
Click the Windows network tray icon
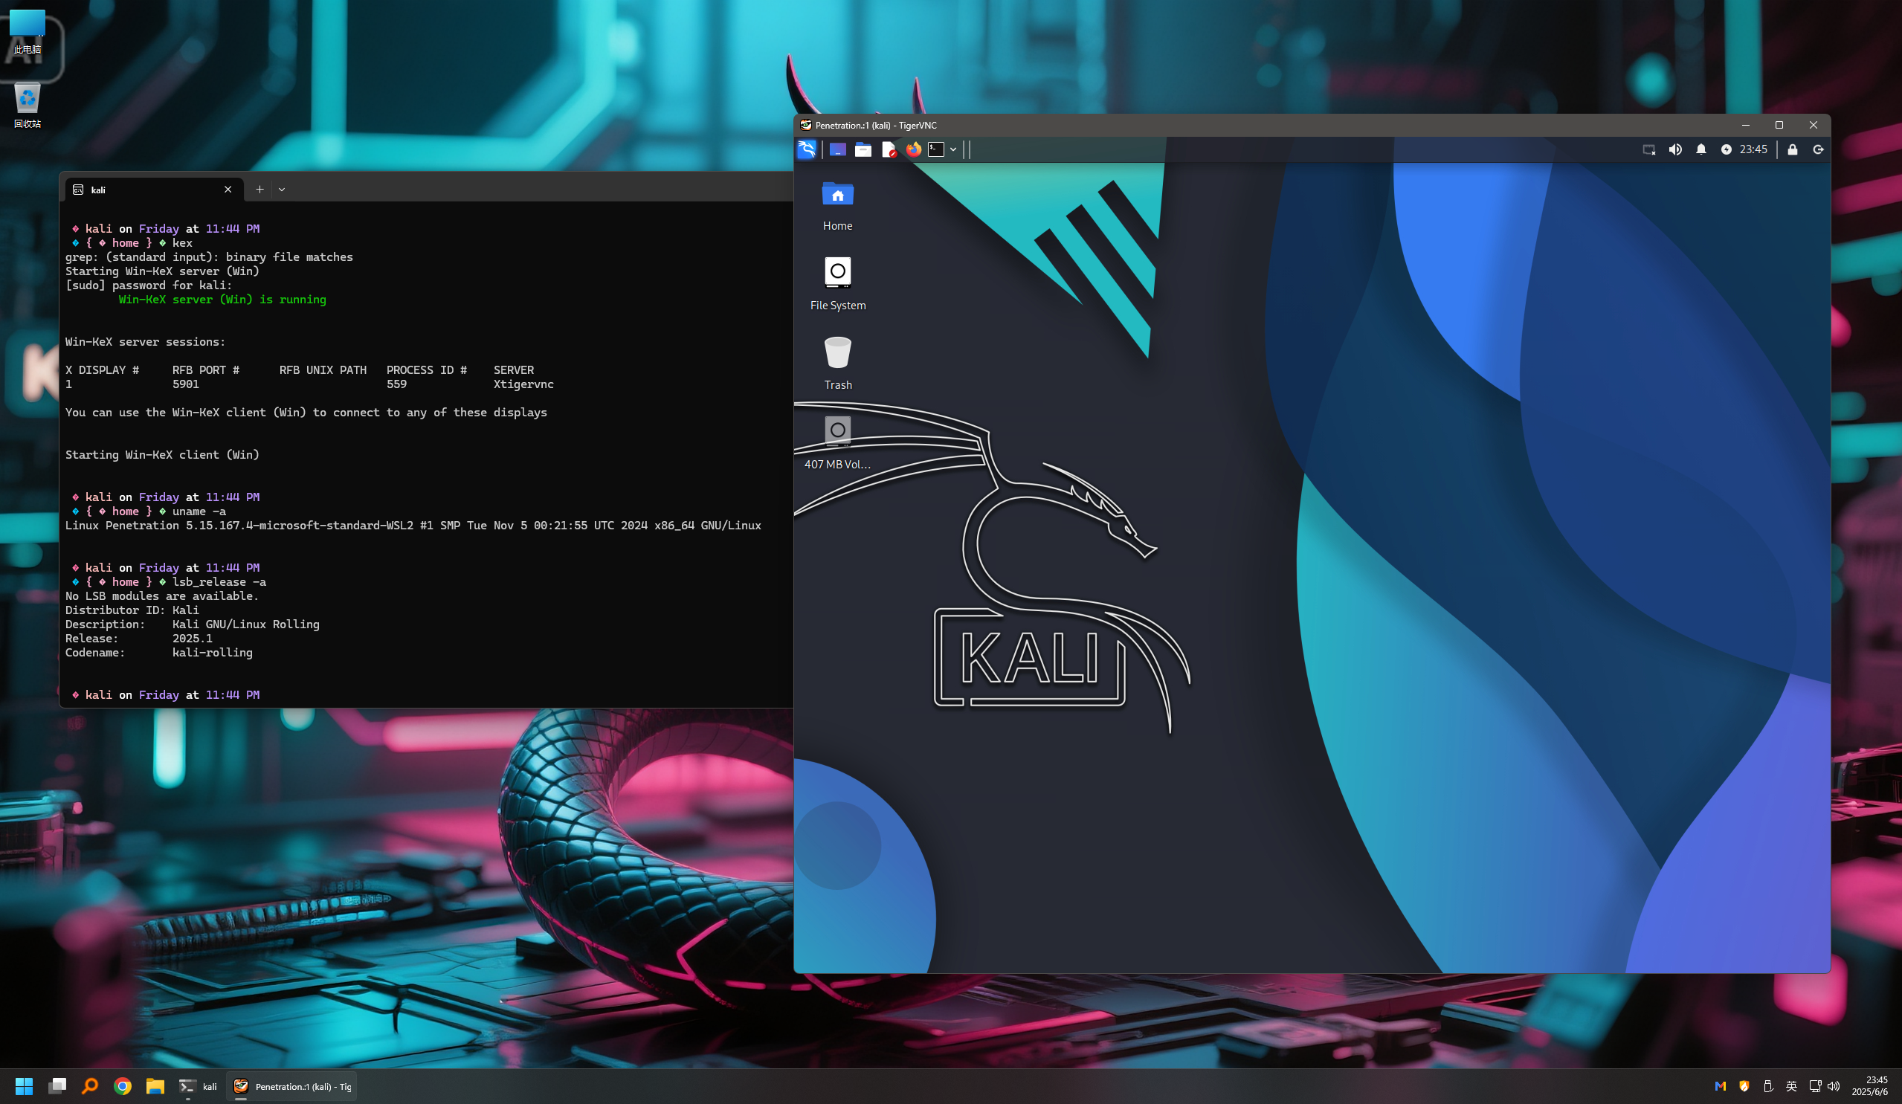(1815, 1086)
